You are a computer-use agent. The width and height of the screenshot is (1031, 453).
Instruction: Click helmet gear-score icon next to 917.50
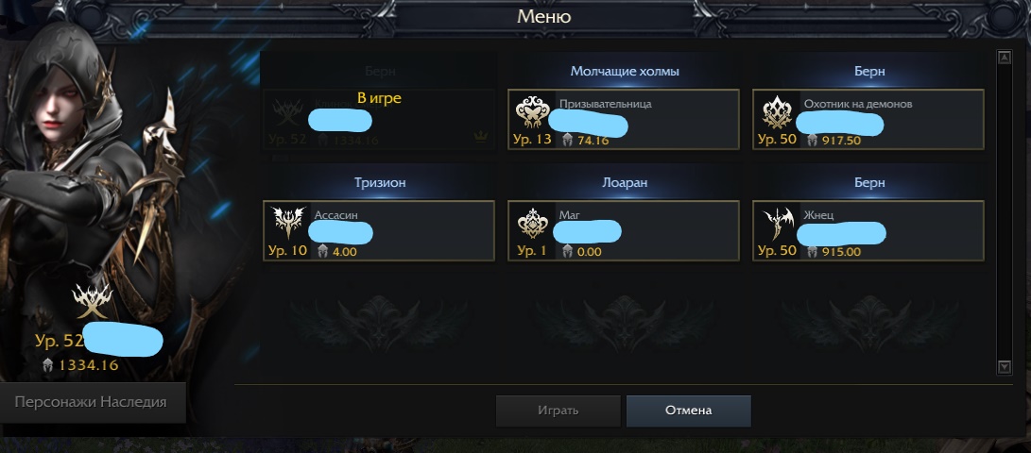tap(812, 140)
